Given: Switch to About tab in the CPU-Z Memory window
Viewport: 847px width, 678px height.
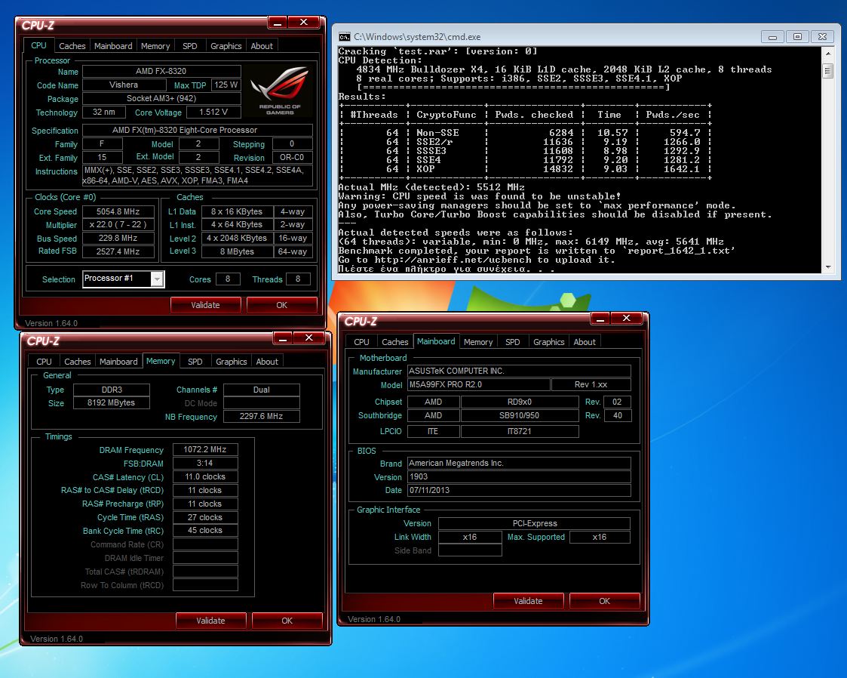Looking at the screenshot, I should point(267,362).
